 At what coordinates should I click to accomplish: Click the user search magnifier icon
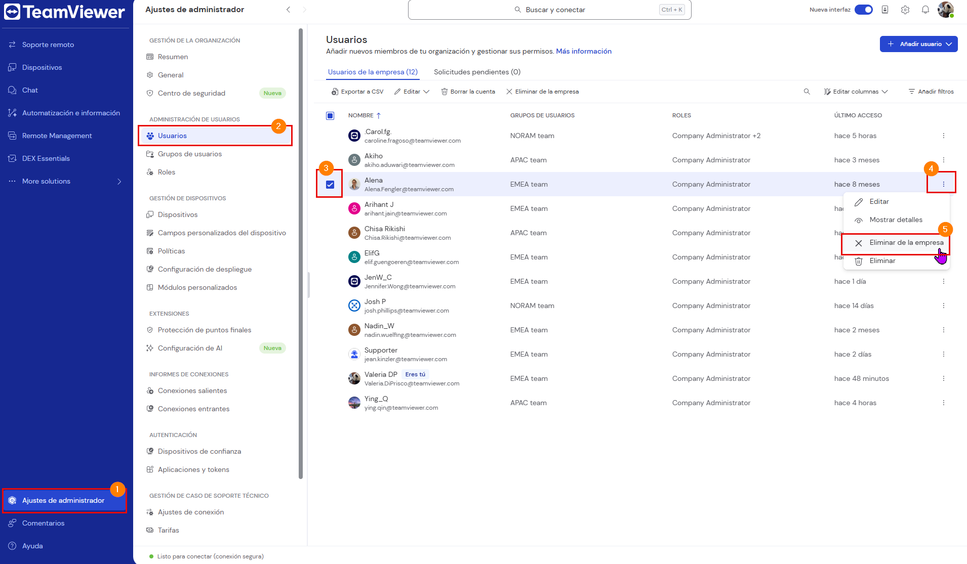pyautogui.click(x=807, y=92)
